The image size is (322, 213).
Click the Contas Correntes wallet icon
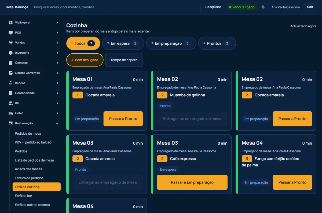click(11, 73)
